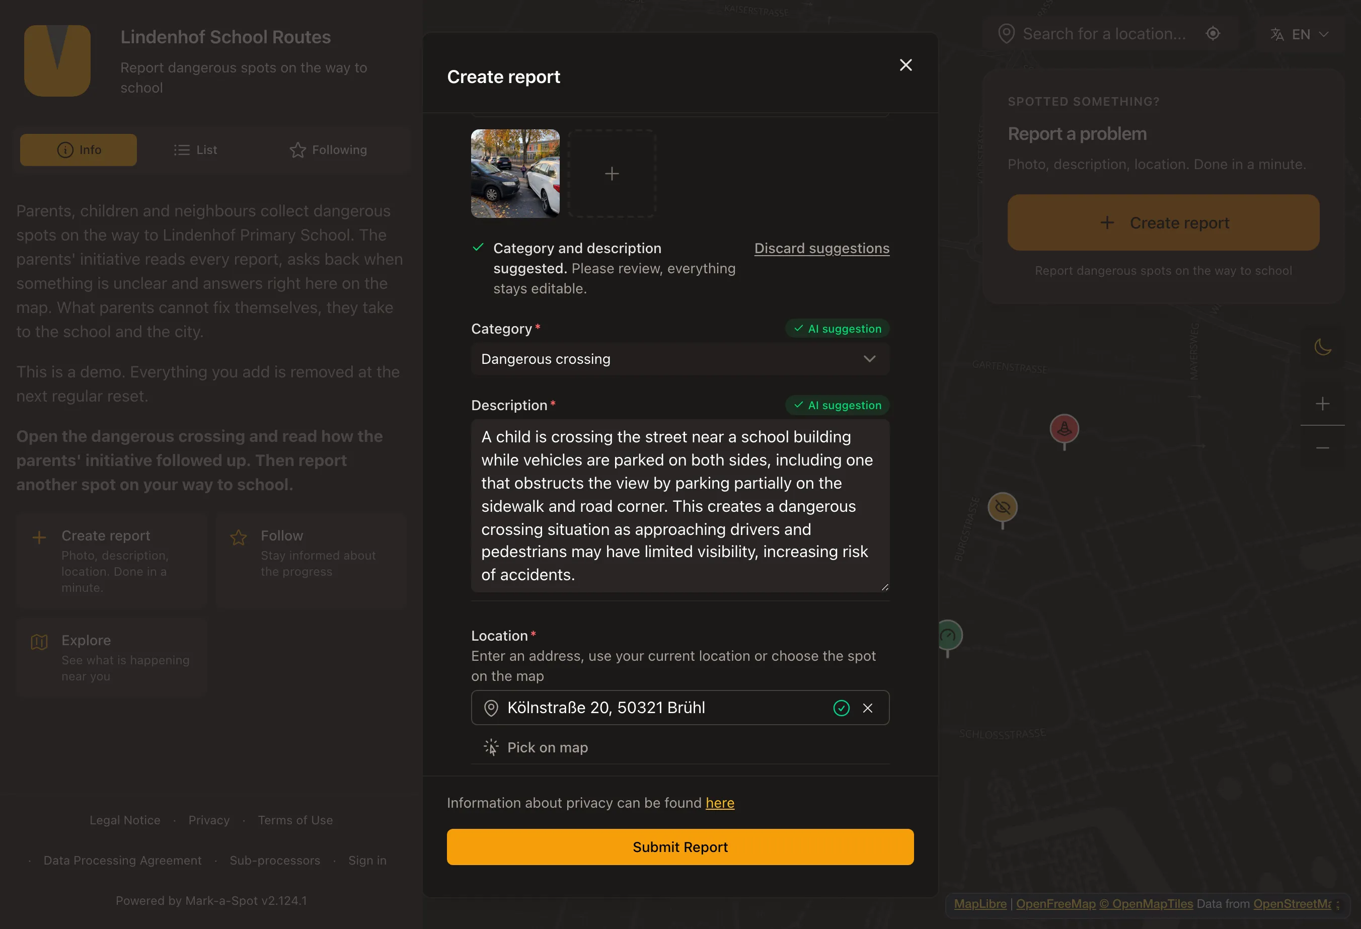Click the green verified-location check icon

click(841, 708)
